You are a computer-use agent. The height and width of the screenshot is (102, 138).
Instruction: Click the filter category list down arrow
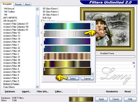click(37, 87)
